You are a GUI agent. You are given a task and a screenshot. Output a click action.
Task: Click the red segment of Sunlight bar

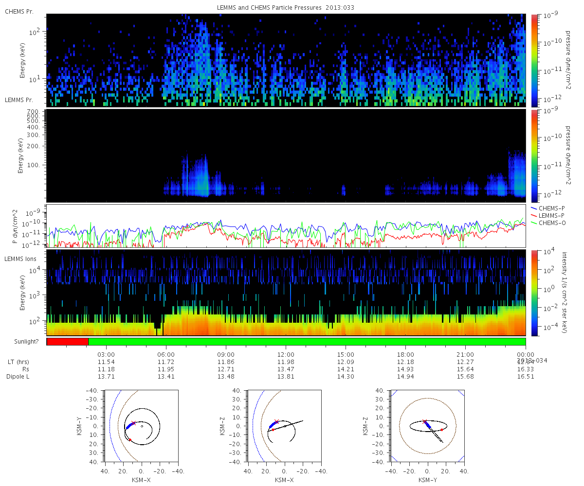pos(68,342)
